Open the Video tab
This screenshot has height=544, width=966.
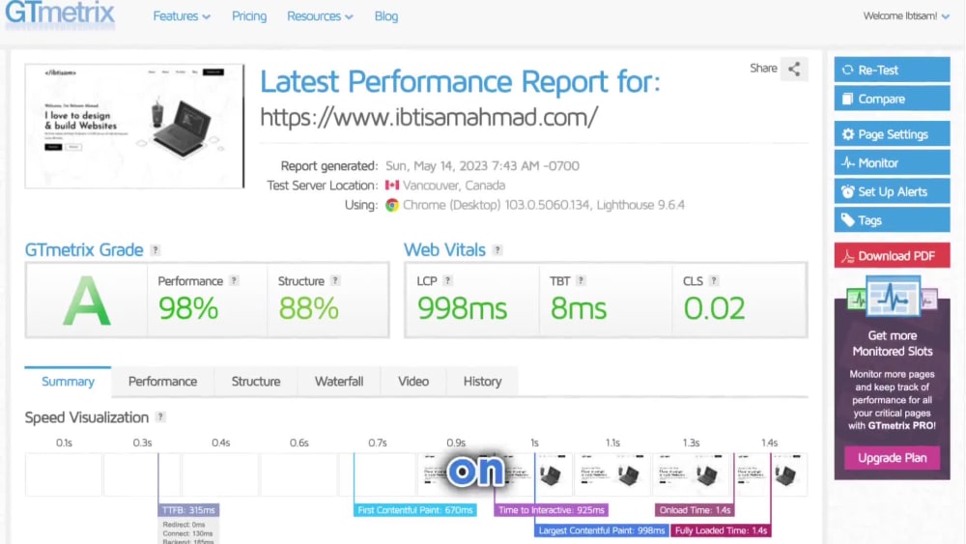413,382
